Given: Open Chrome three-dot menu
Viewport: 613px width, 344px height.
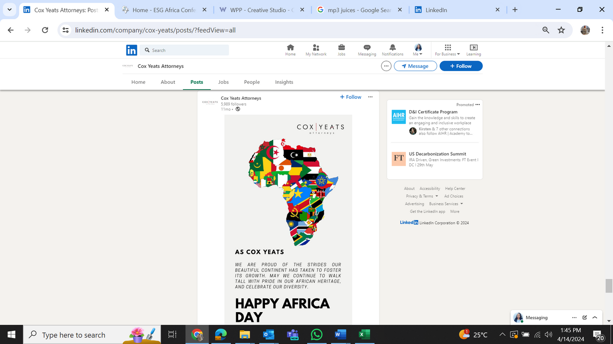Looking at the screenshot, I should pos(603,30).
